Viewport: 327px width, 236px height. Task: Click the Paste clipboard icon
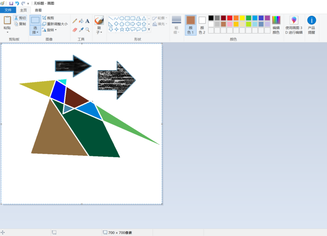7,20
